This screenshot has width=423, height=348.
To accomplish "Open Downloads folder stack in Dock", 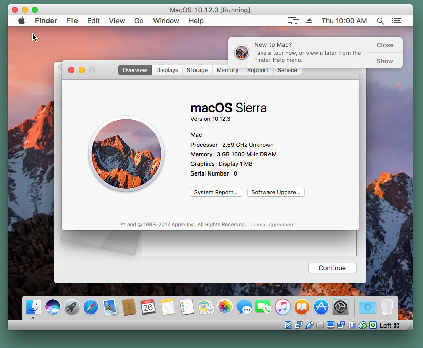I will click(368, 307).
